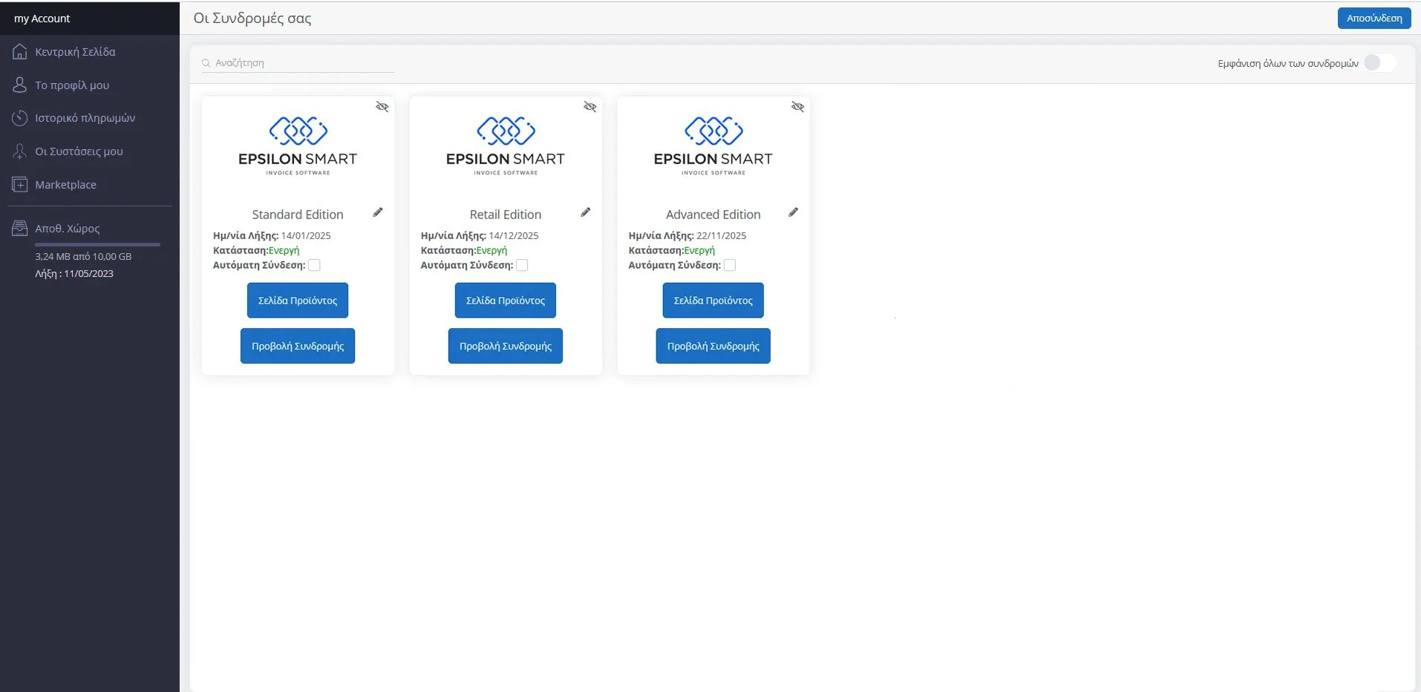Enable Αυτόματη Σύνδεση checkbox for Retail Edition
This screenshot has width=1421, height=692.
coord(522,265)
